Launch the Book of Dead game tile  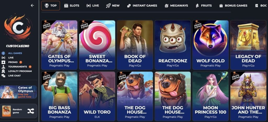coord(135,45)
